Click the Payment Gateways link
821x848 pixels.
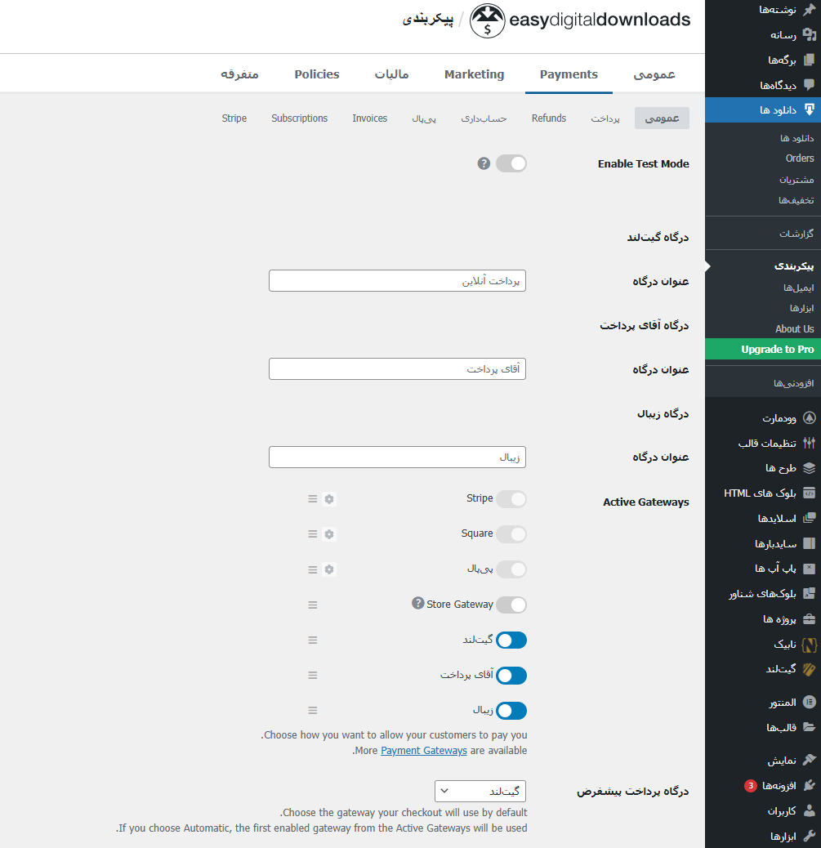click(424, 750)
